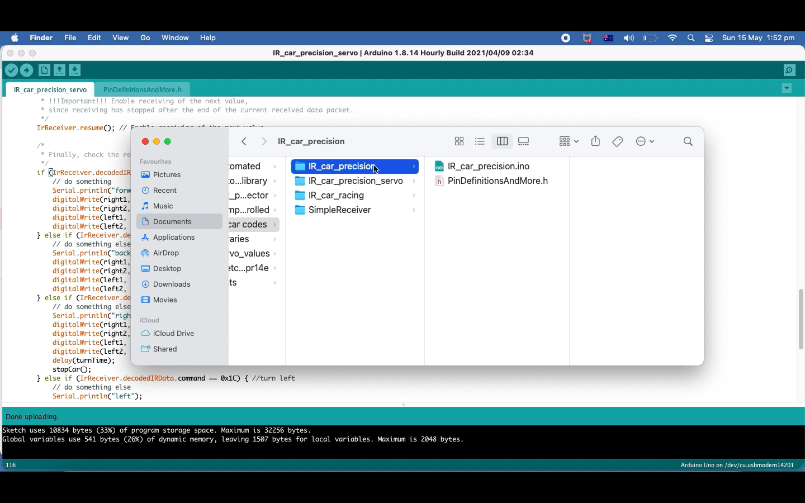Open Spotlight search in menu bar

[692, 38]
